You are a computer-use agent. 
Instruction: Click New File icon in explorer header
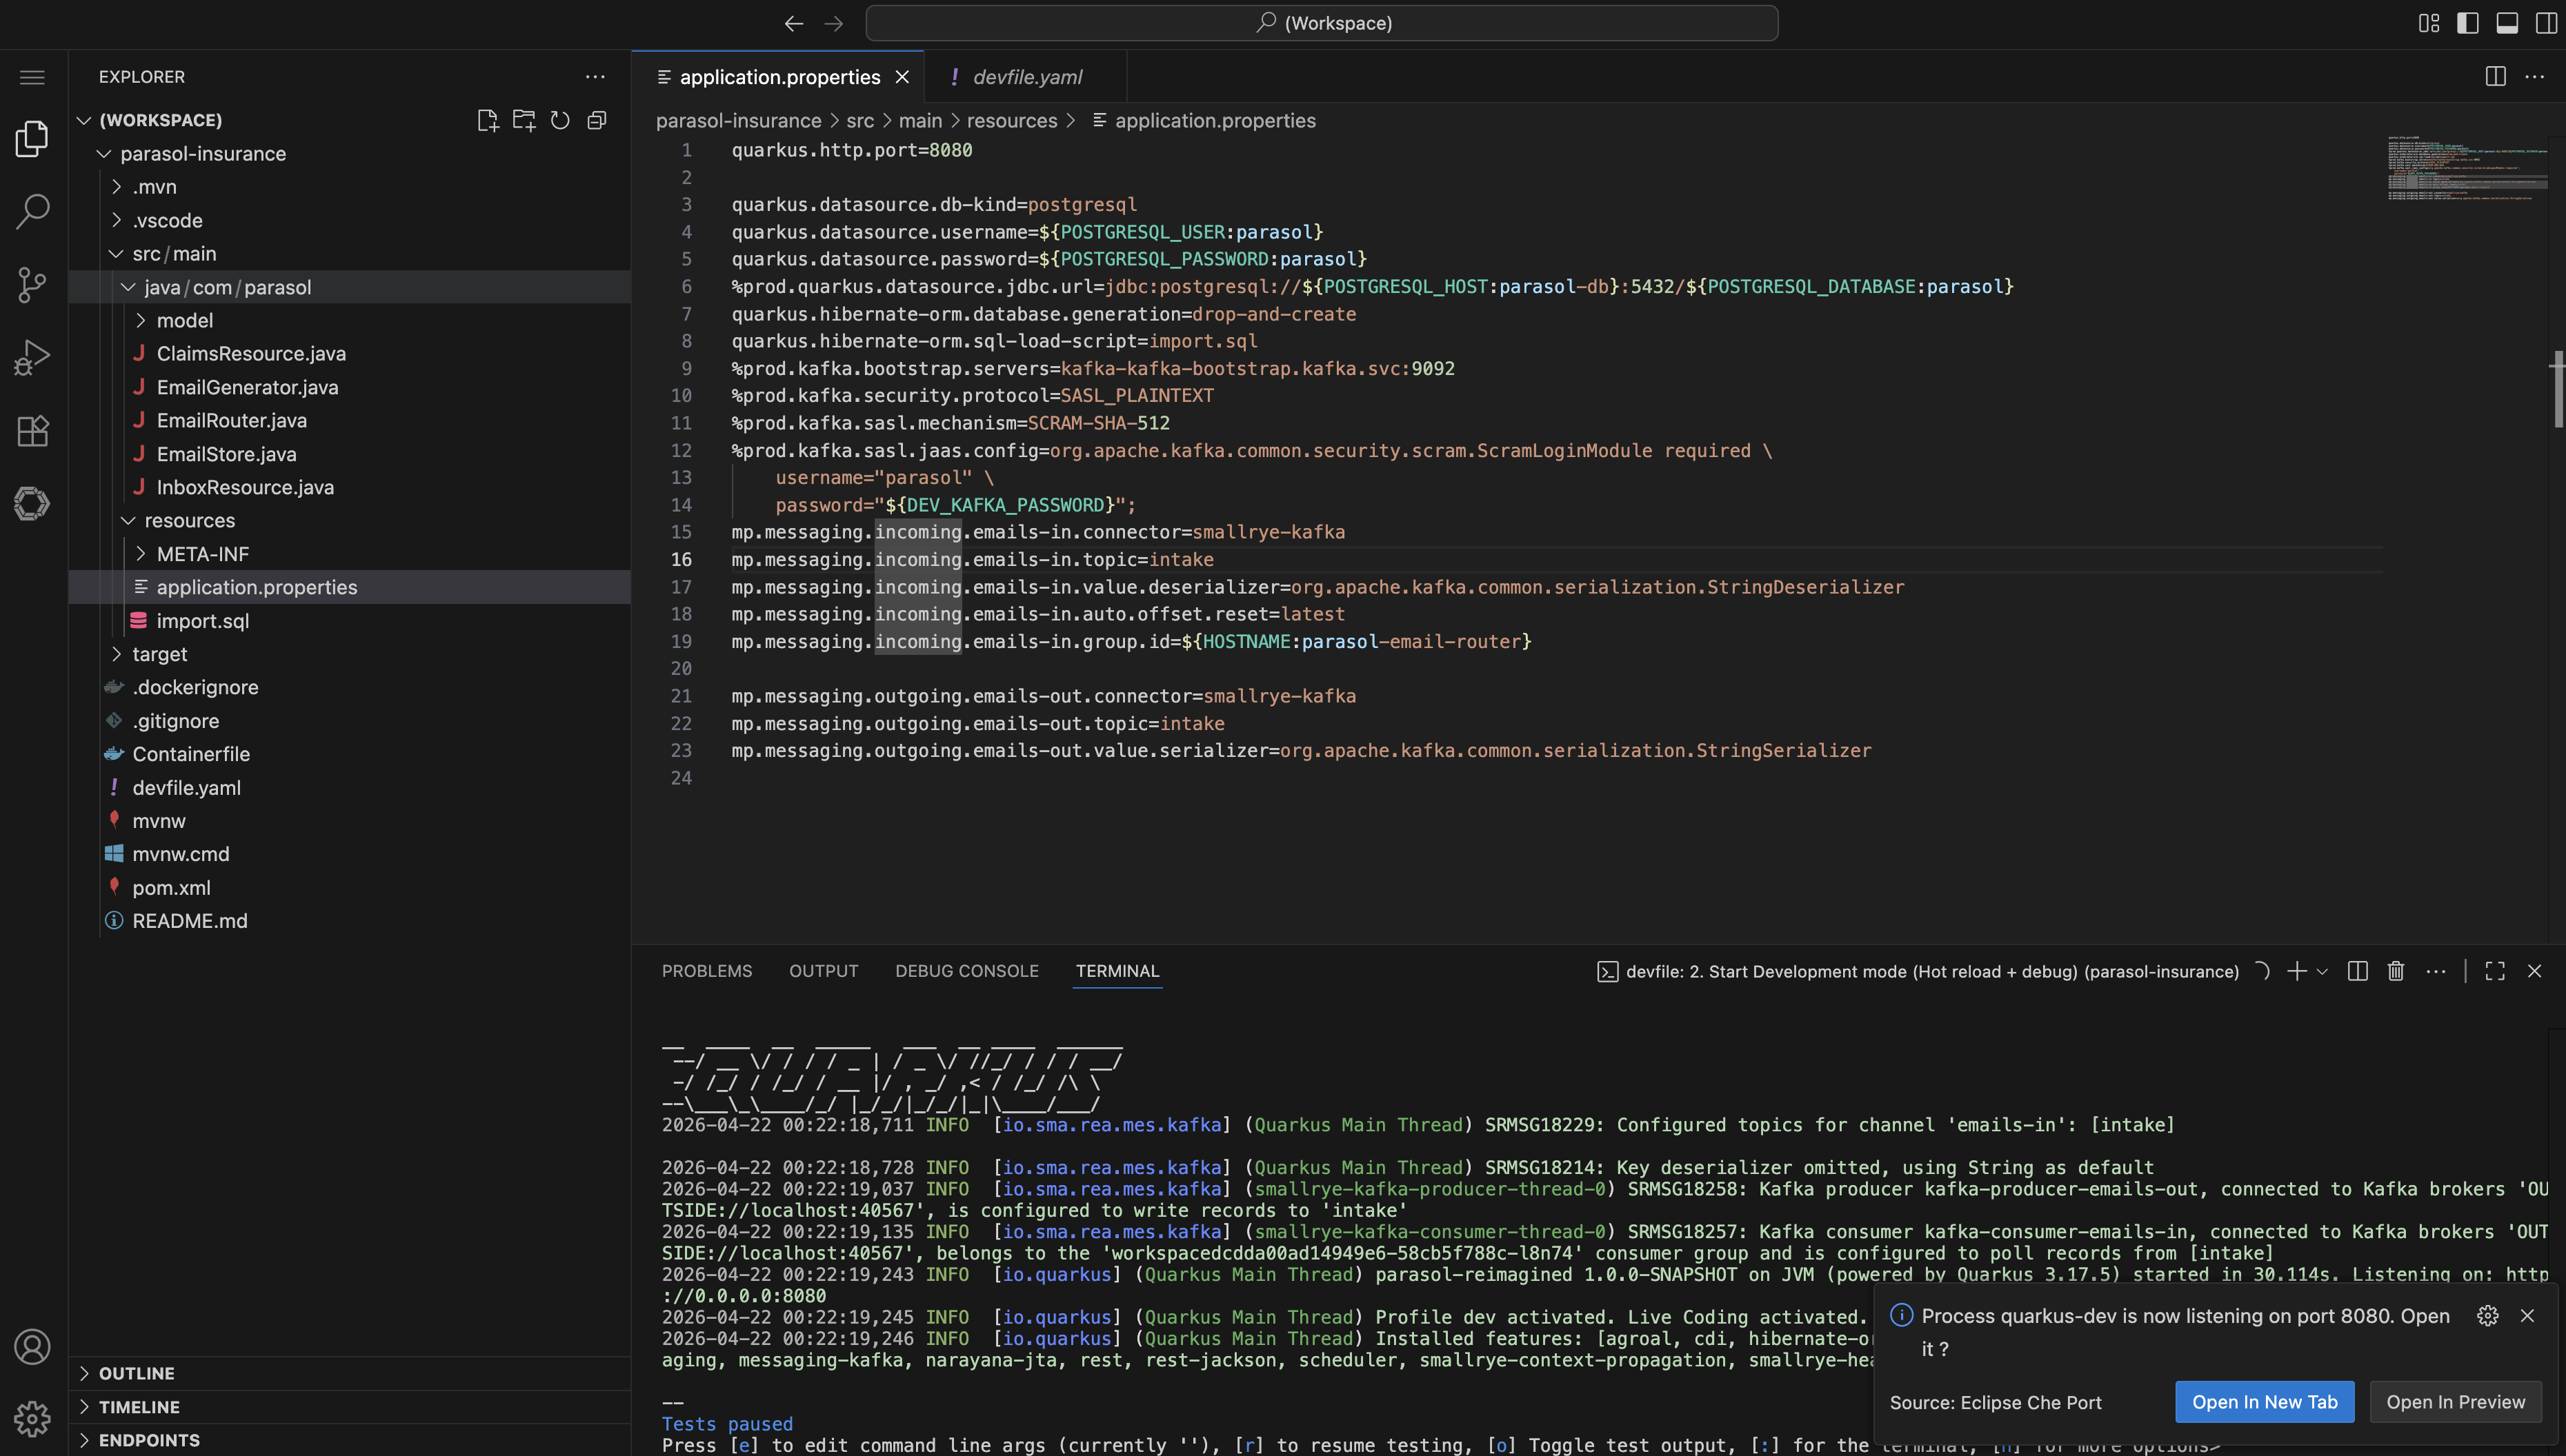(x=487, y=120)
